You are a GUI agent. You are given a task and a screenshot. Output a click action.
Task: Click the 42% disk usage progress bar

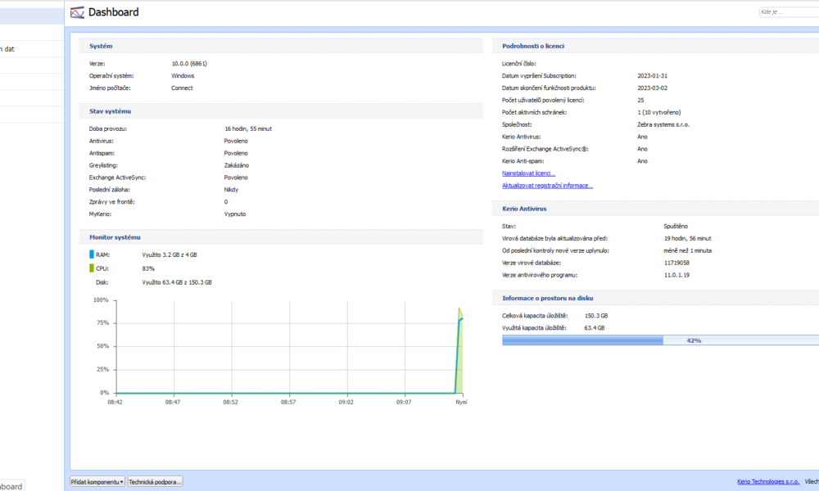tap(660, 340)
